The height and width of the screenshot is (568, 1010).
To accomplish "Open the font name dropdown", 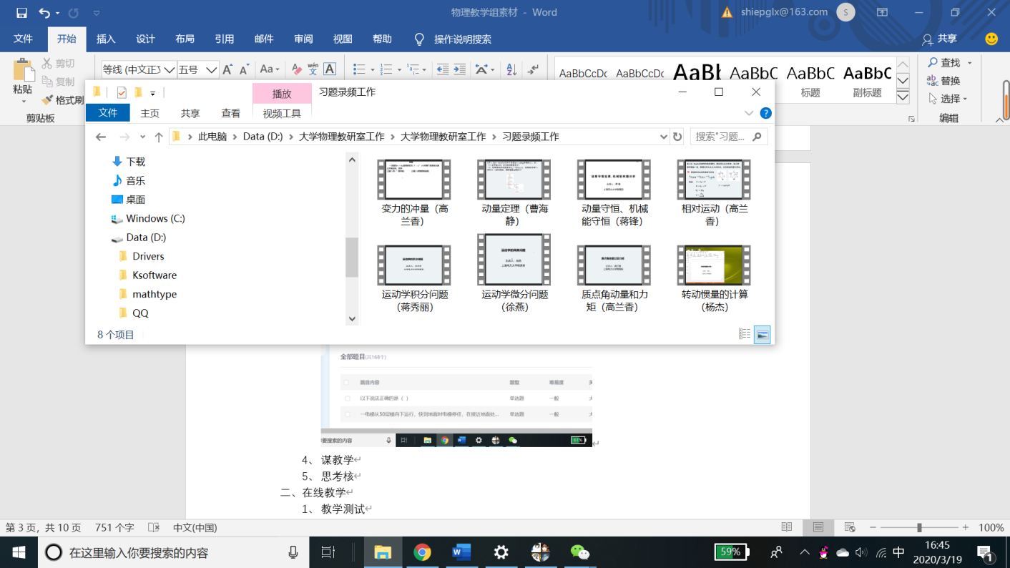I will 170,69.
